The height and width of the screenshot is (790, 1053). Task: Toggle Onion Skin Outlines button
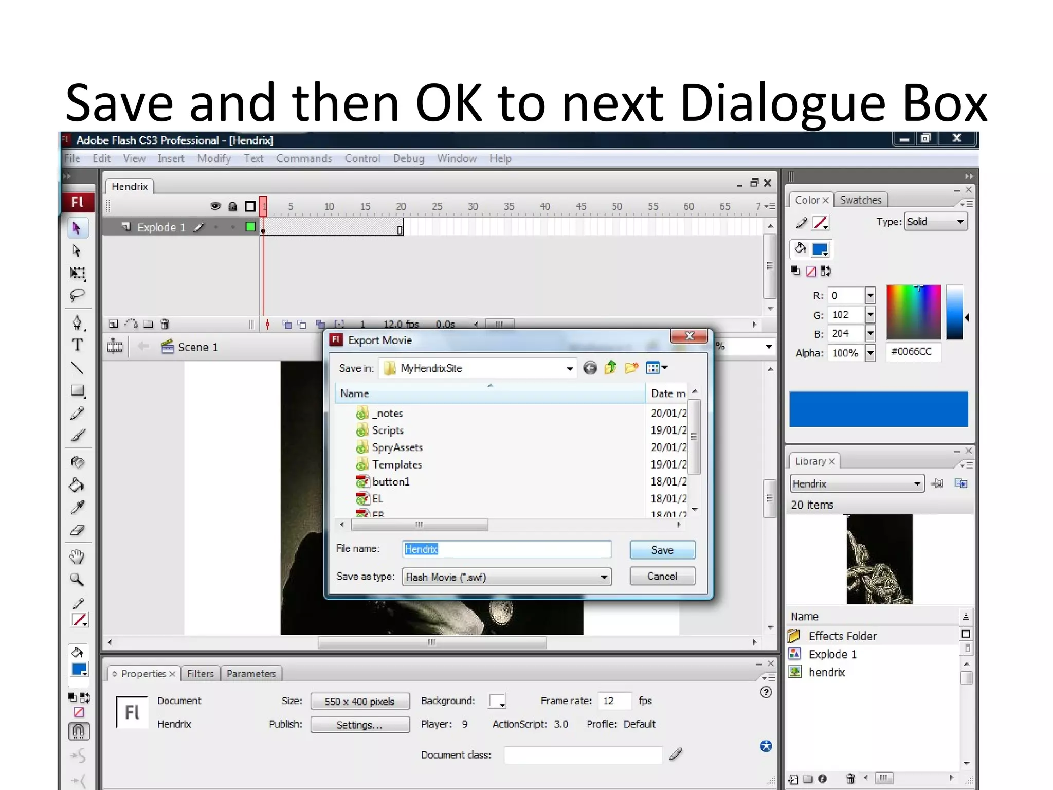coord(302,324)
